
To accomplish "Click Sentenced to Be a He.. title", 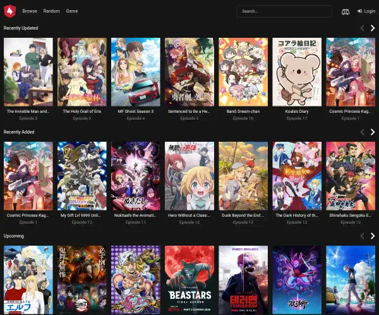I will [189, 112].
